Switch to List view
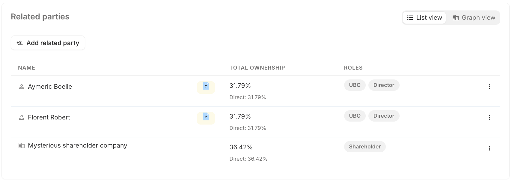Viewport: 512px width, 181px height. (x=424, y=18)
